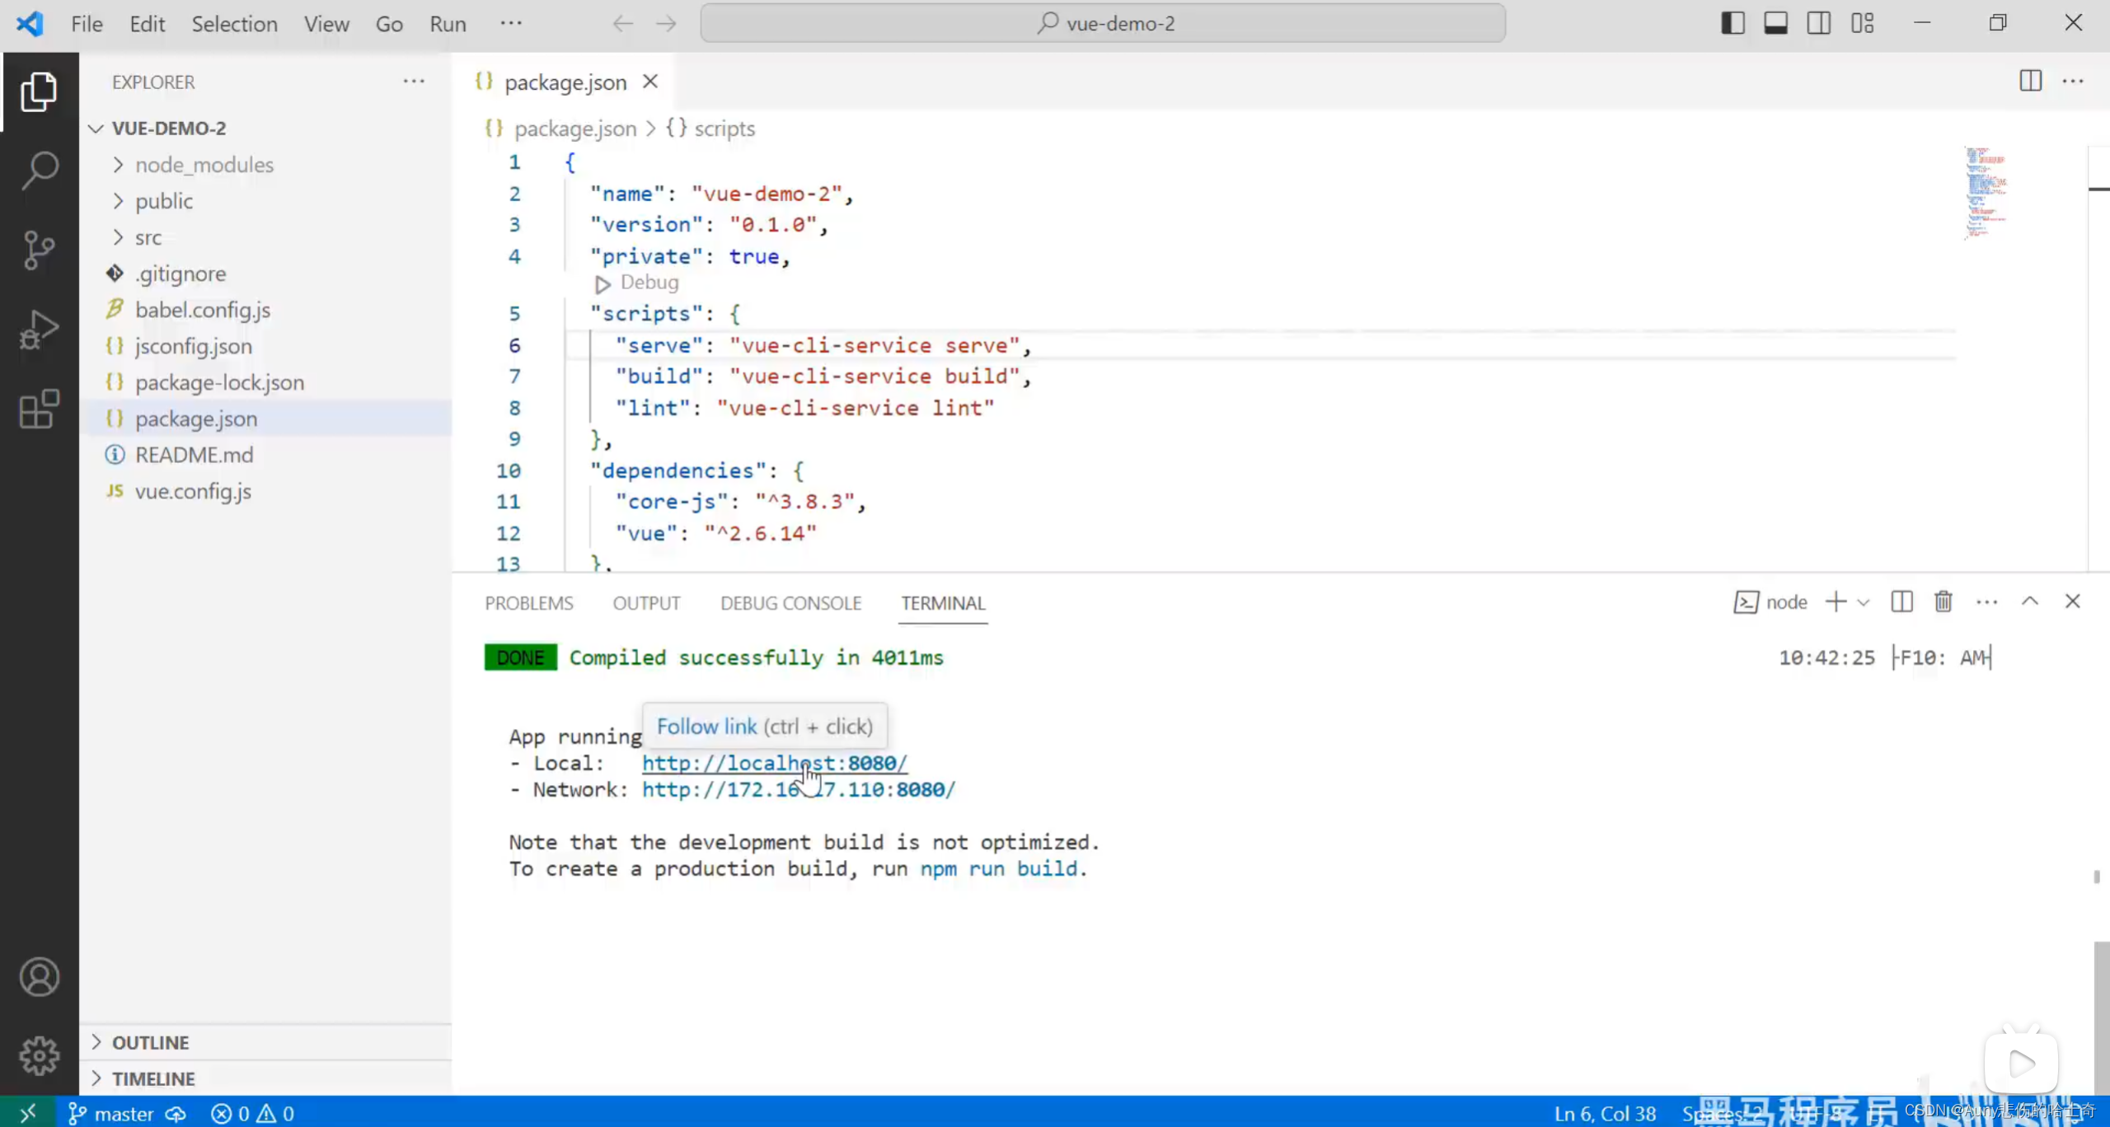Click the editor minimap preview
The height and width of the screenshot is (1127, 2110).
tap(1986, 194)
